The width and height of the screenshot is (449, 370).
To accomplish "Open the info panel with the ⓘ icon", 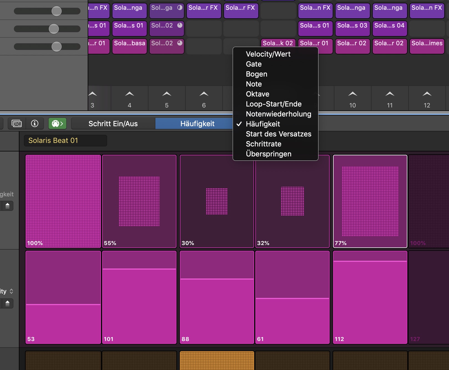I will (34, 123).
